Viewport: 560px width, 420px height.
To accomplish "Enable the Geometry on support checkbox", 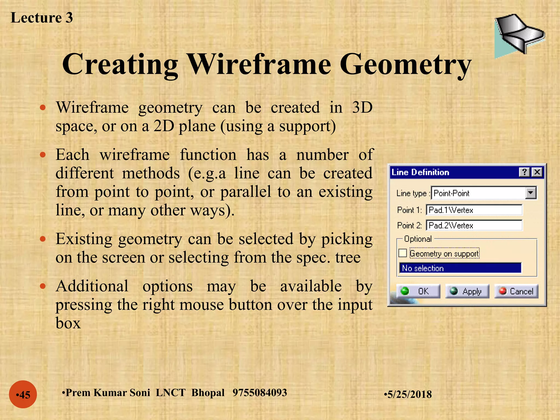I will coord(402,253).
